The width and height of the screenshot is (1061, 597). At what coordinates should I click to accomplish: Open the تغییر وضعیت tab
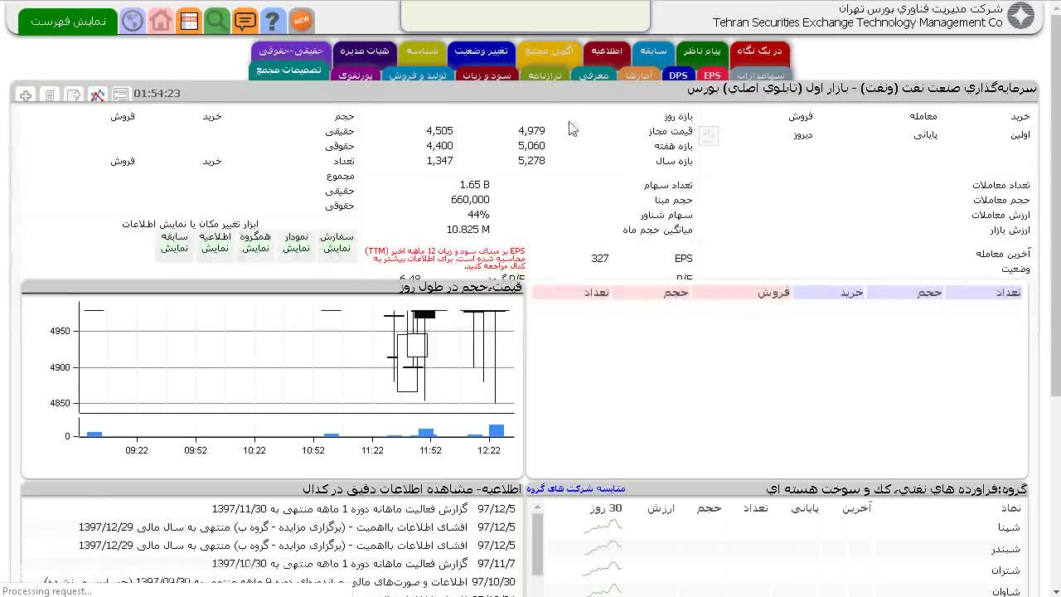[x=482, y=51]
